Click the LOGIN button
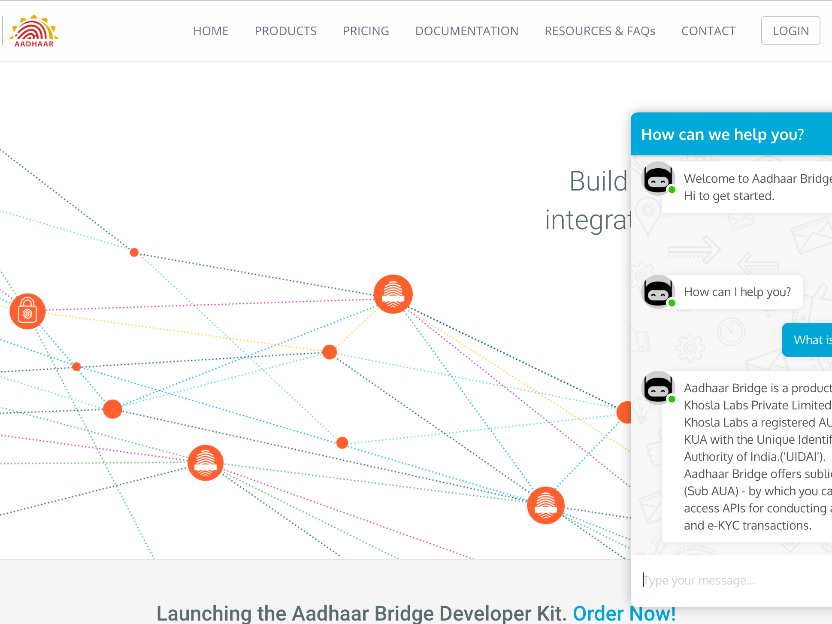 (791, 30)
